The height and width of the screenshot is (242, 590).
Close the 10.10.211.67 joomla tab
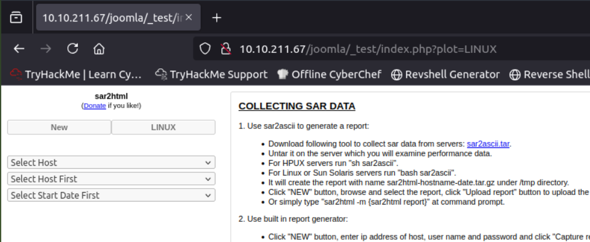pos(189,17)
